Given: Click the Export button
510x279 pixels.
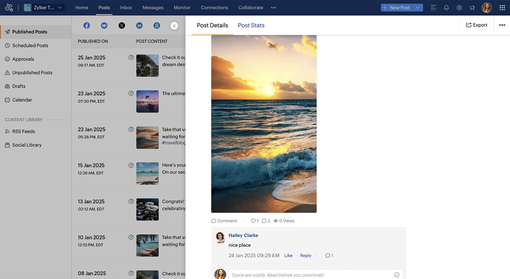Looking at the screenshot, I should coord(477,25).
